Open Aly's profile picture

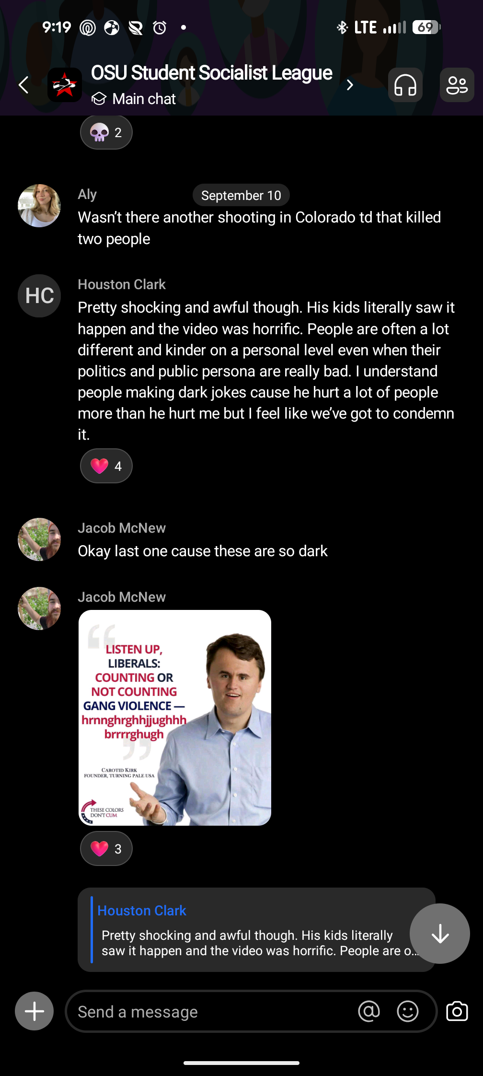pos(39,206)
